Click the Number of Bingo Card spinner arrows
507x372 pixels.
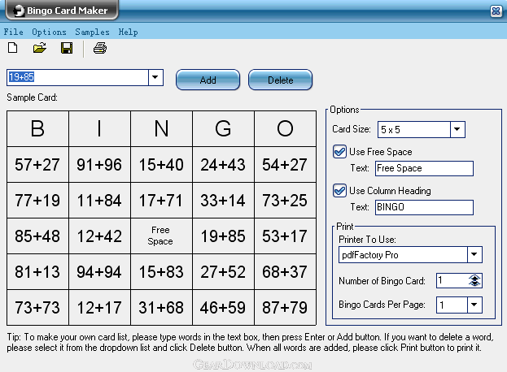(474, 280)
